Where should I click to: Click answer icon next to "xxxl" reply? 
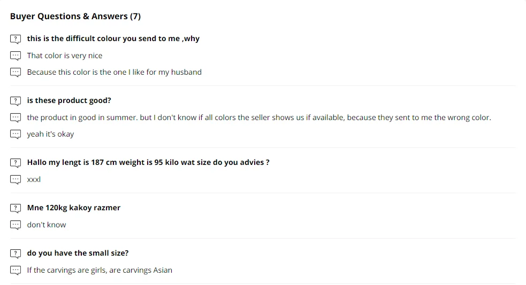click(16, 179)
